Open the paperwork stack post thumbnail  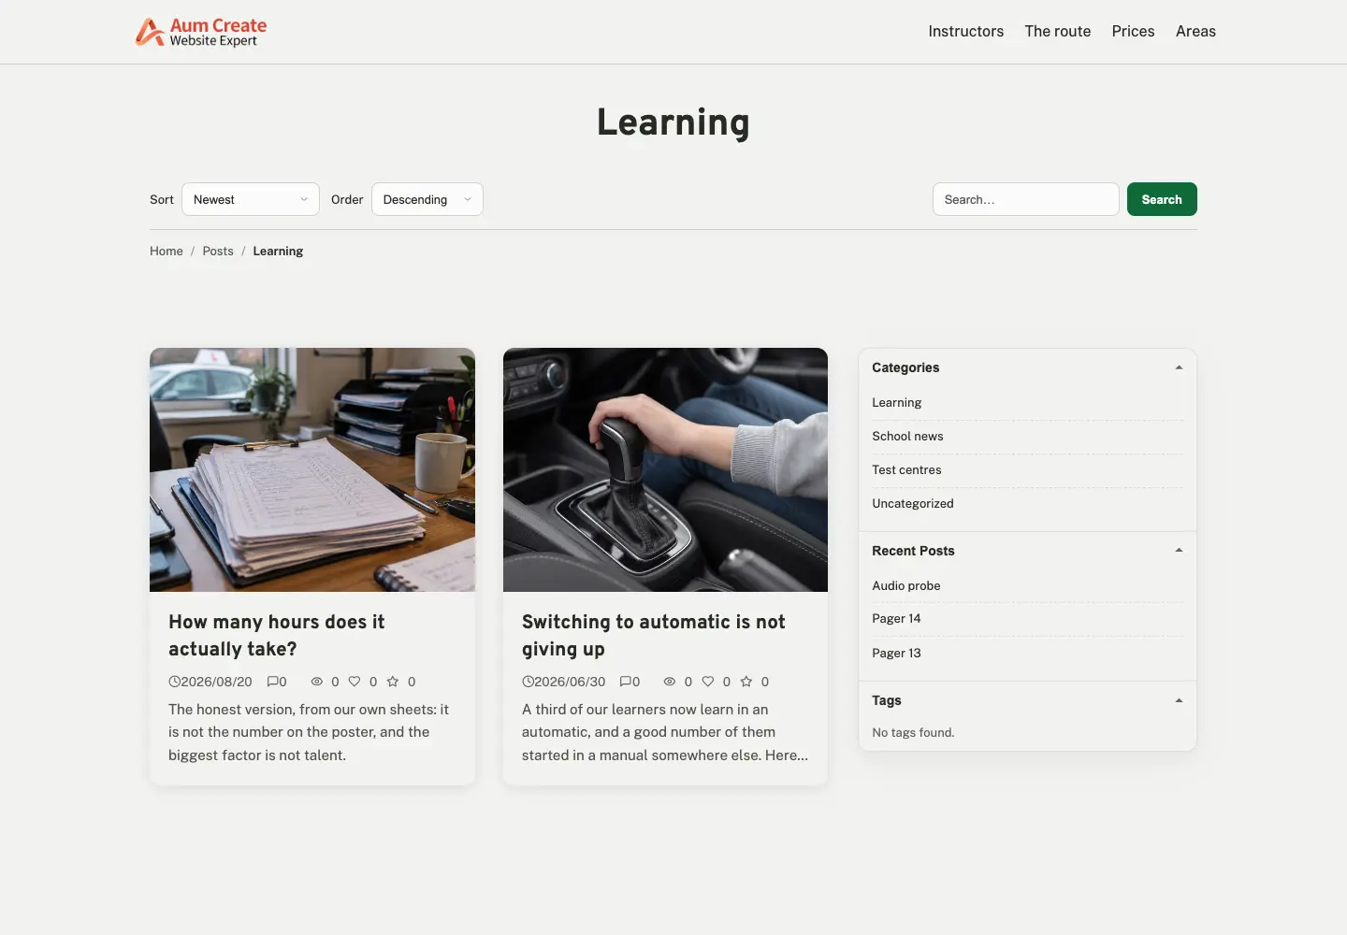pyautogui.click(x=312, y=469)
